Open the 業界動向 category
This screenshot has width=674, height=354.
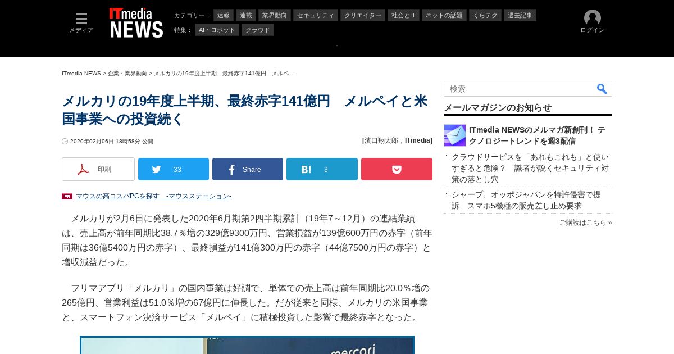coord(275,15)
